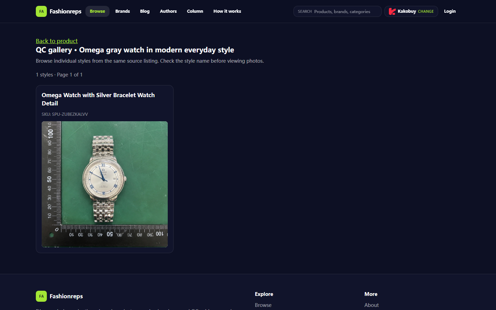Viewport: 496px width, 310px height.
Task: Click the footer Explore heading
Action: [x=264, y=294]
